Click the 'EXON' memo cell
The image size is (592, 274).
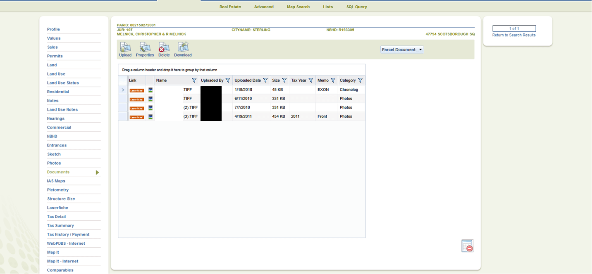323,90
